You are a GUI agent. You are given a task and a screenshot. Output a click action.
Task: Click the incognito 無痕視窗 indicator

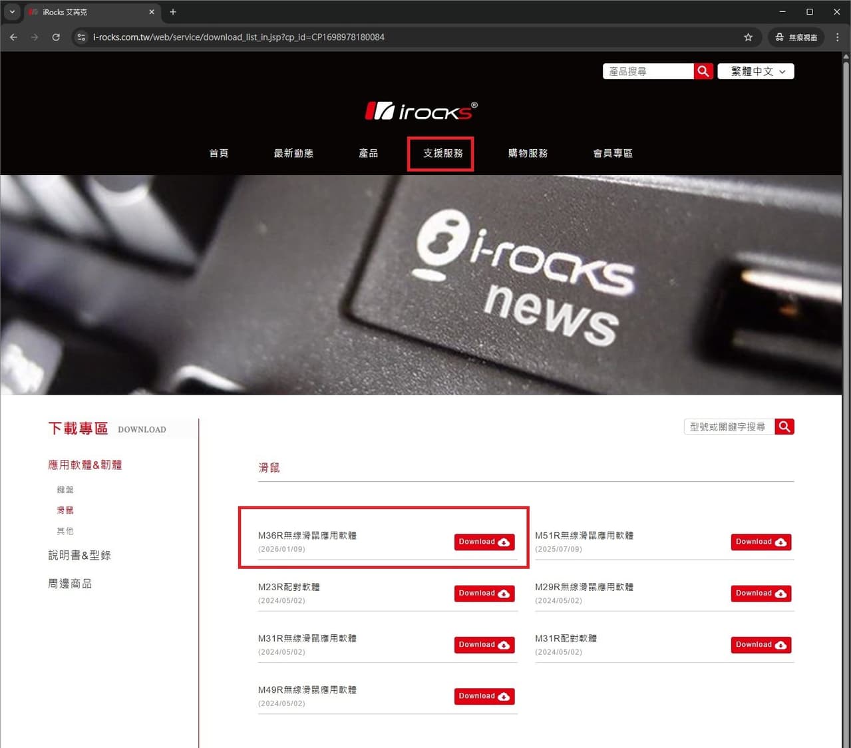[x=796, y=37]
